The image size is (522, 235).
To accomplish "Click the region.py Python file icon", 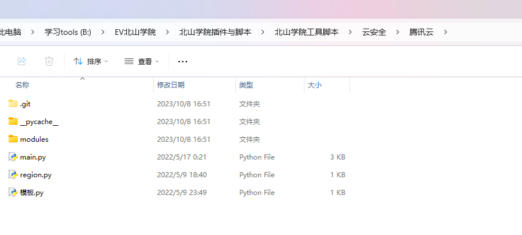I will 13,175.
